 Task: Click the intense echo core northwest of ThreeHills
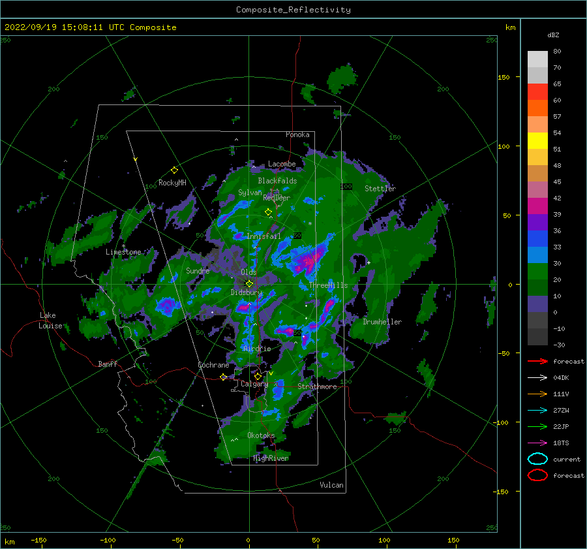tap(308, 260)
